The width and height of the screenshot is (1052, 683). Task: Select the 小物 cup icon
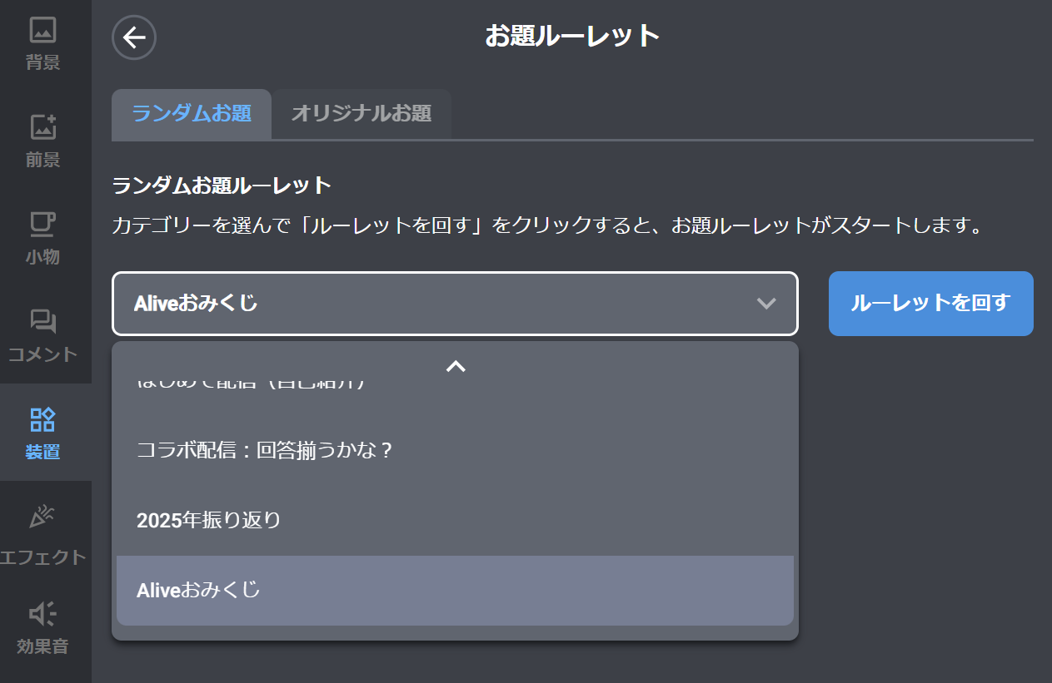[42, 225]
